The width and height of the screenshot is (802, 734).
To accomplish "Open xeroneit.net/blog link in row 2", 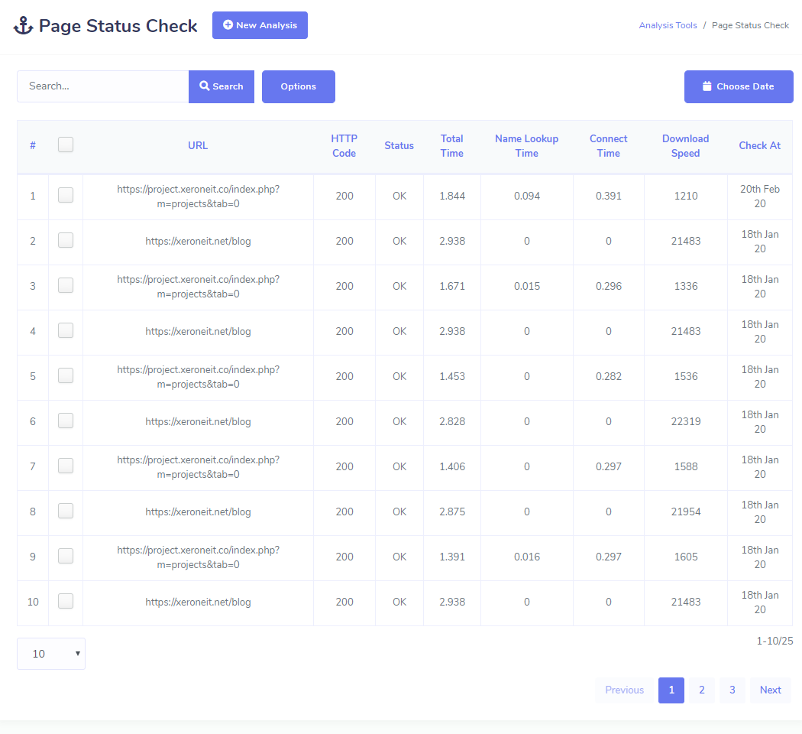I will pyautogui.click(x=198, y=241).
